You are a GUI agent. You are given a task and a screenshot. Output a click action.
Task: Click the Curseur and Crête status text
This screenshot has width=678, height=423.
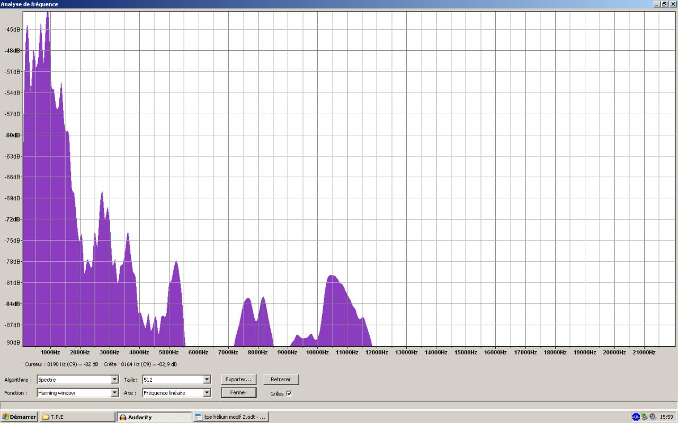pos(101,364)
